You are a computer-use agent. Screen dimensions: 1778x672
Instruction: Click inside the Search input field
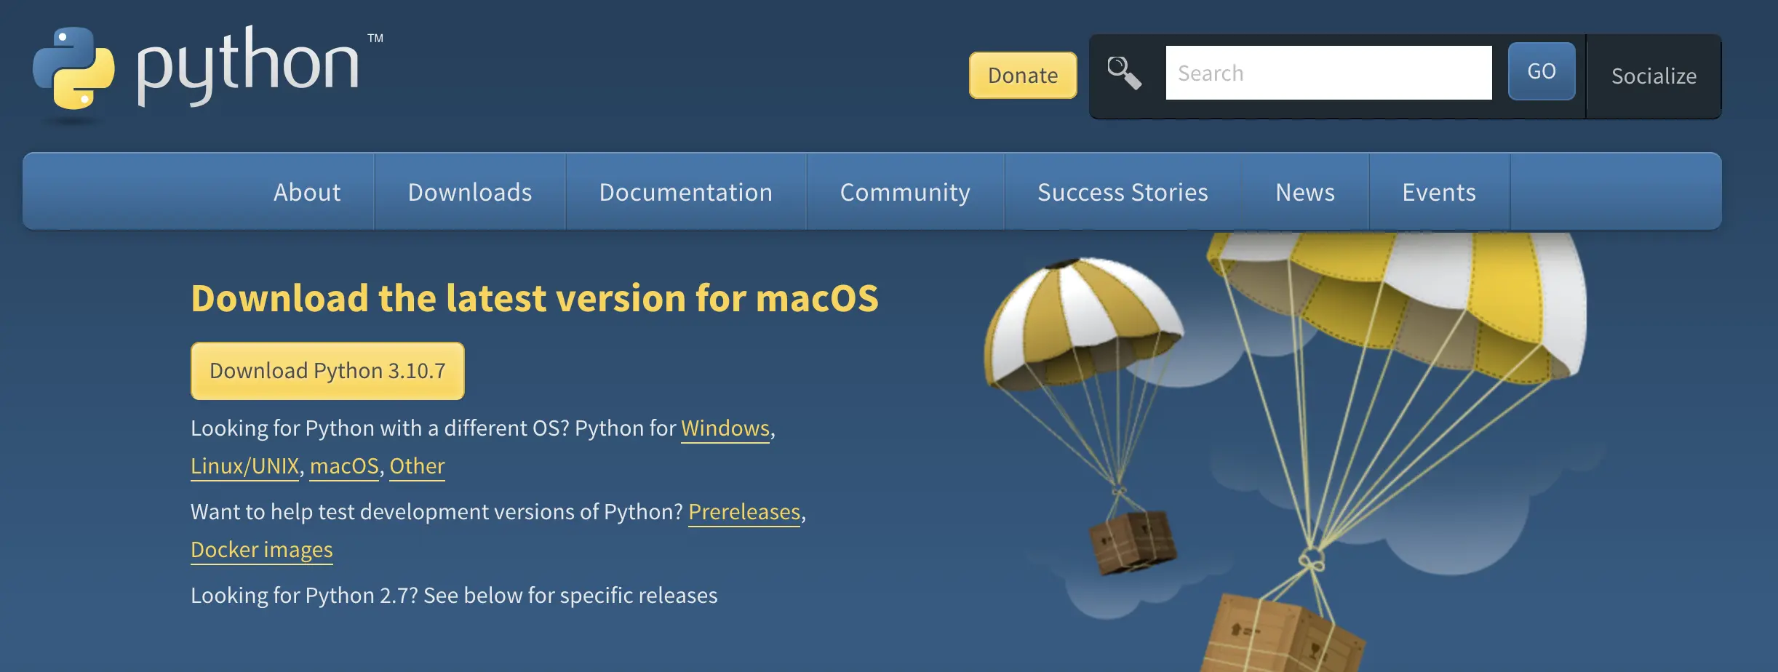click(x=1328, y=73)
